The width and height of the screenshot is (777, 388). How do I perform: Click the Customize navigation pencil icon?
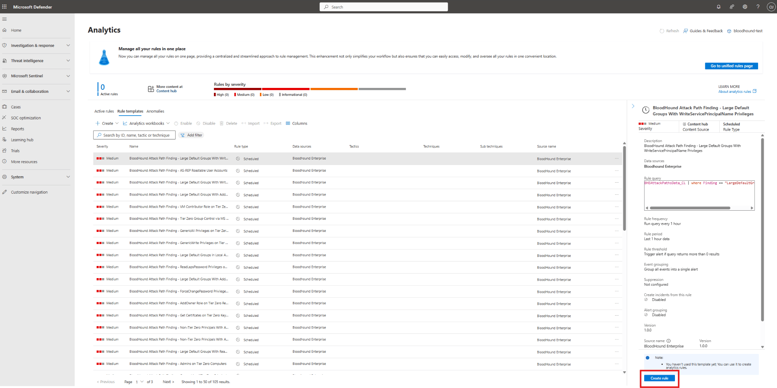(x=5, y=192)
